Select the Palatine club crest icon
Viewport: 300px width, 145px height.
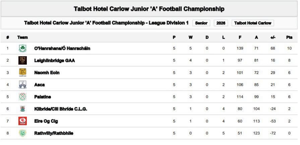pos(23,97)
